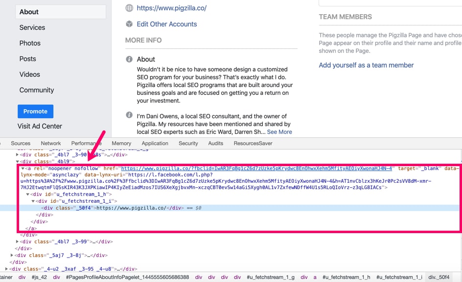Collapse the anchor rel noopener nofollow node
The height and width of the screenshot is (282, 462).
23,169
